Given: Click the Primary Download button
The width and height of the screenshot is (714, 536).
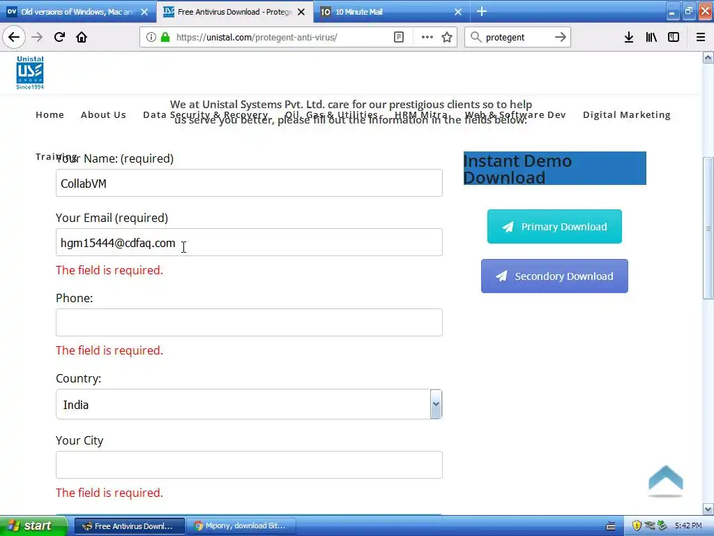Looking at the screenshot, I should coord(554,227).
